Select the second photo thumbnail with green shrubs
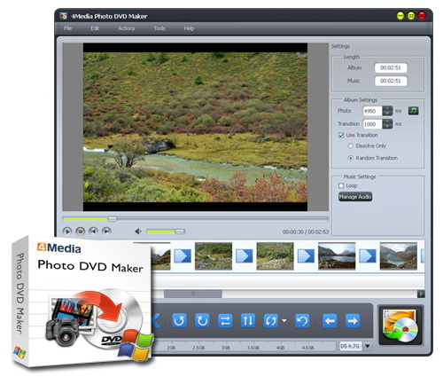This screenshot has width=443, height=377. (214, 256)
